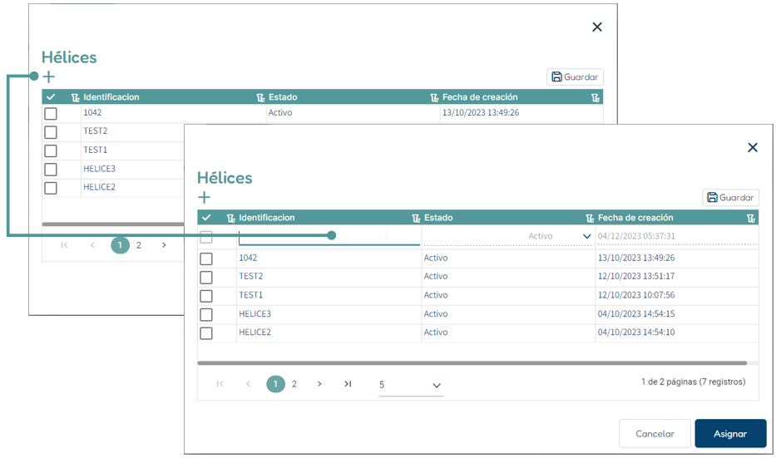Tick the checkbox of the new empty row
776x458 pixels.
pyautogui.click(x=206, y=237)
